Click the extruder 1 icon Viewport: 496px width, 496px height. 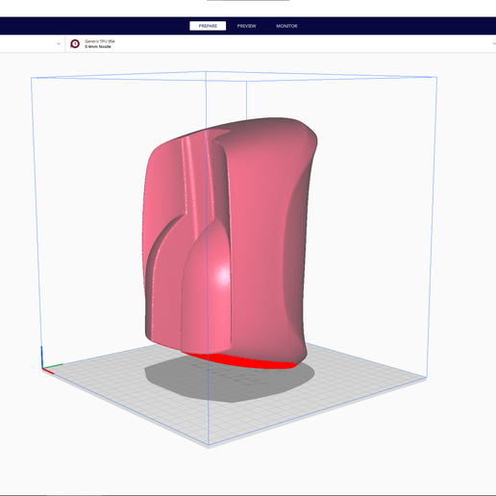[75, 43]
